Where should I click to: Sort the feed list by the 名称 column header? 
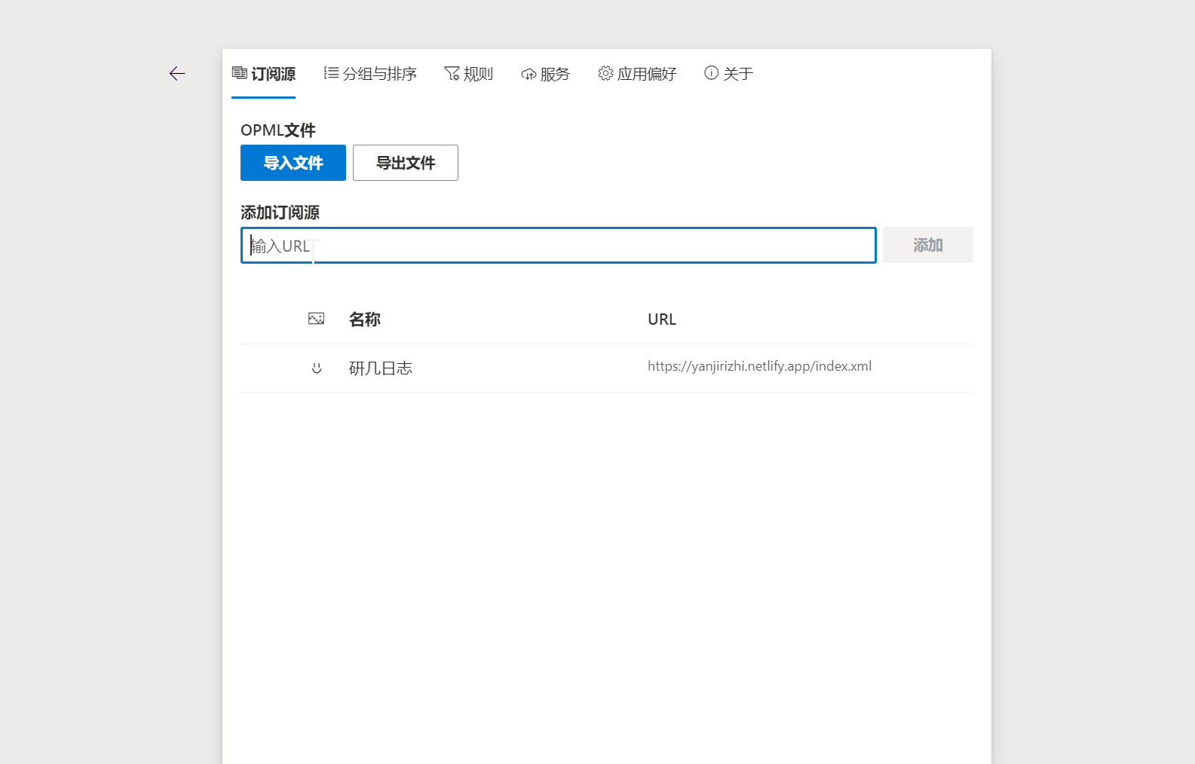[365, 319]
